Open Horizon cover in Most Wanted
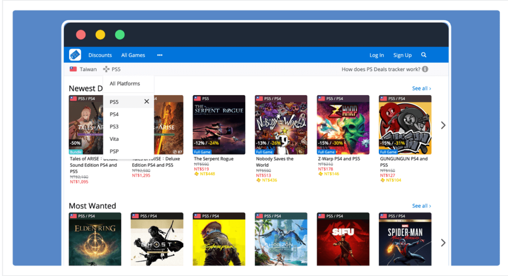This screenshot has width=508, height=276. pos(281,239)
